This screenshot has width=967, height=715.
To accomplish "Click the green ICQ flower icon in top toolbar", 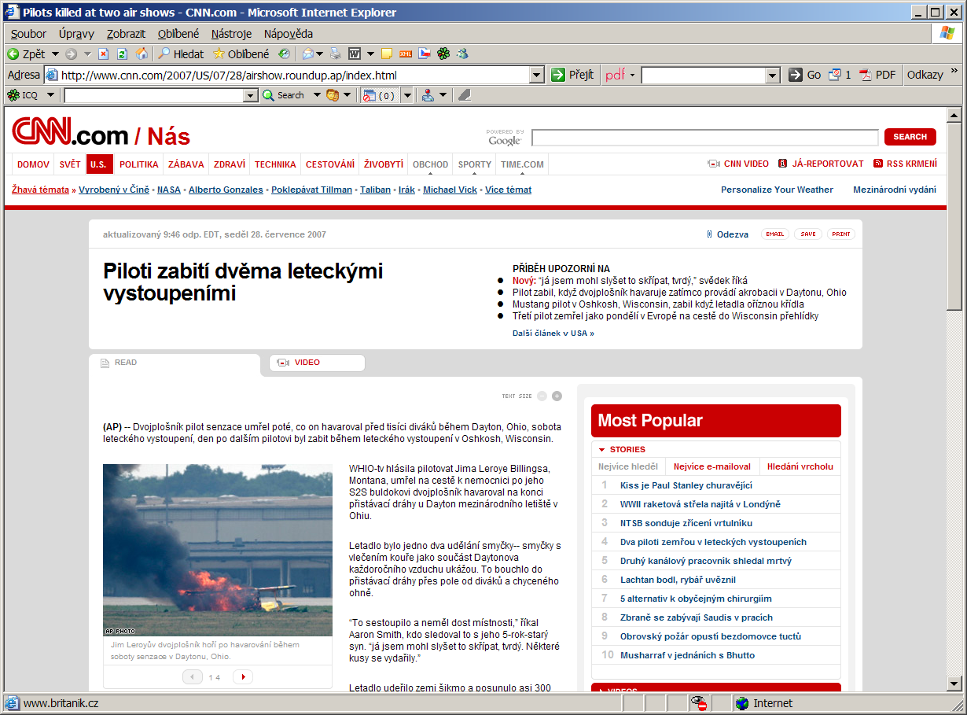I will [444, 54].
